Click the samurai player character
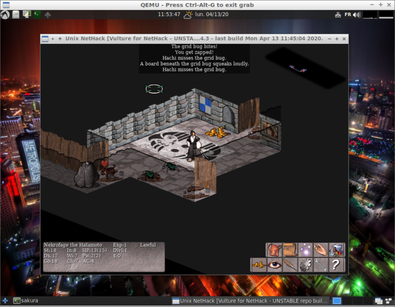This screenshot has width=395, height=307. click(194, 146)
